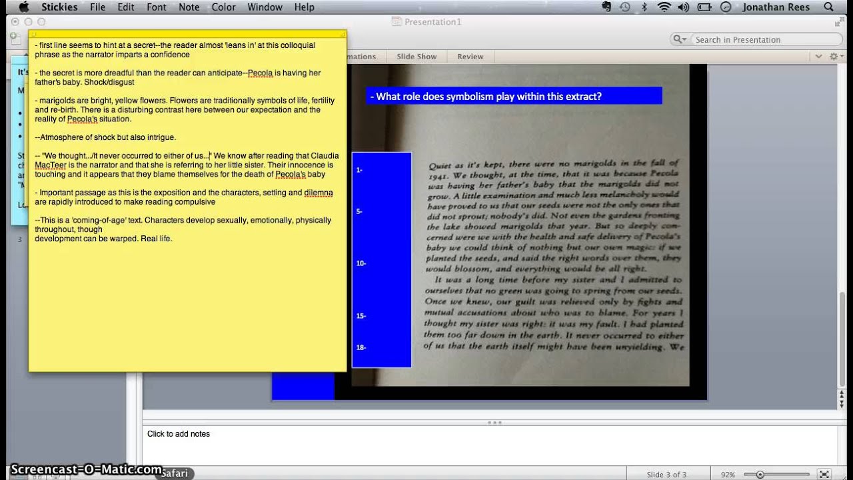The image size is (853, 480).
Task: Click the yellow sticky note close box
Action: [33, 33]
